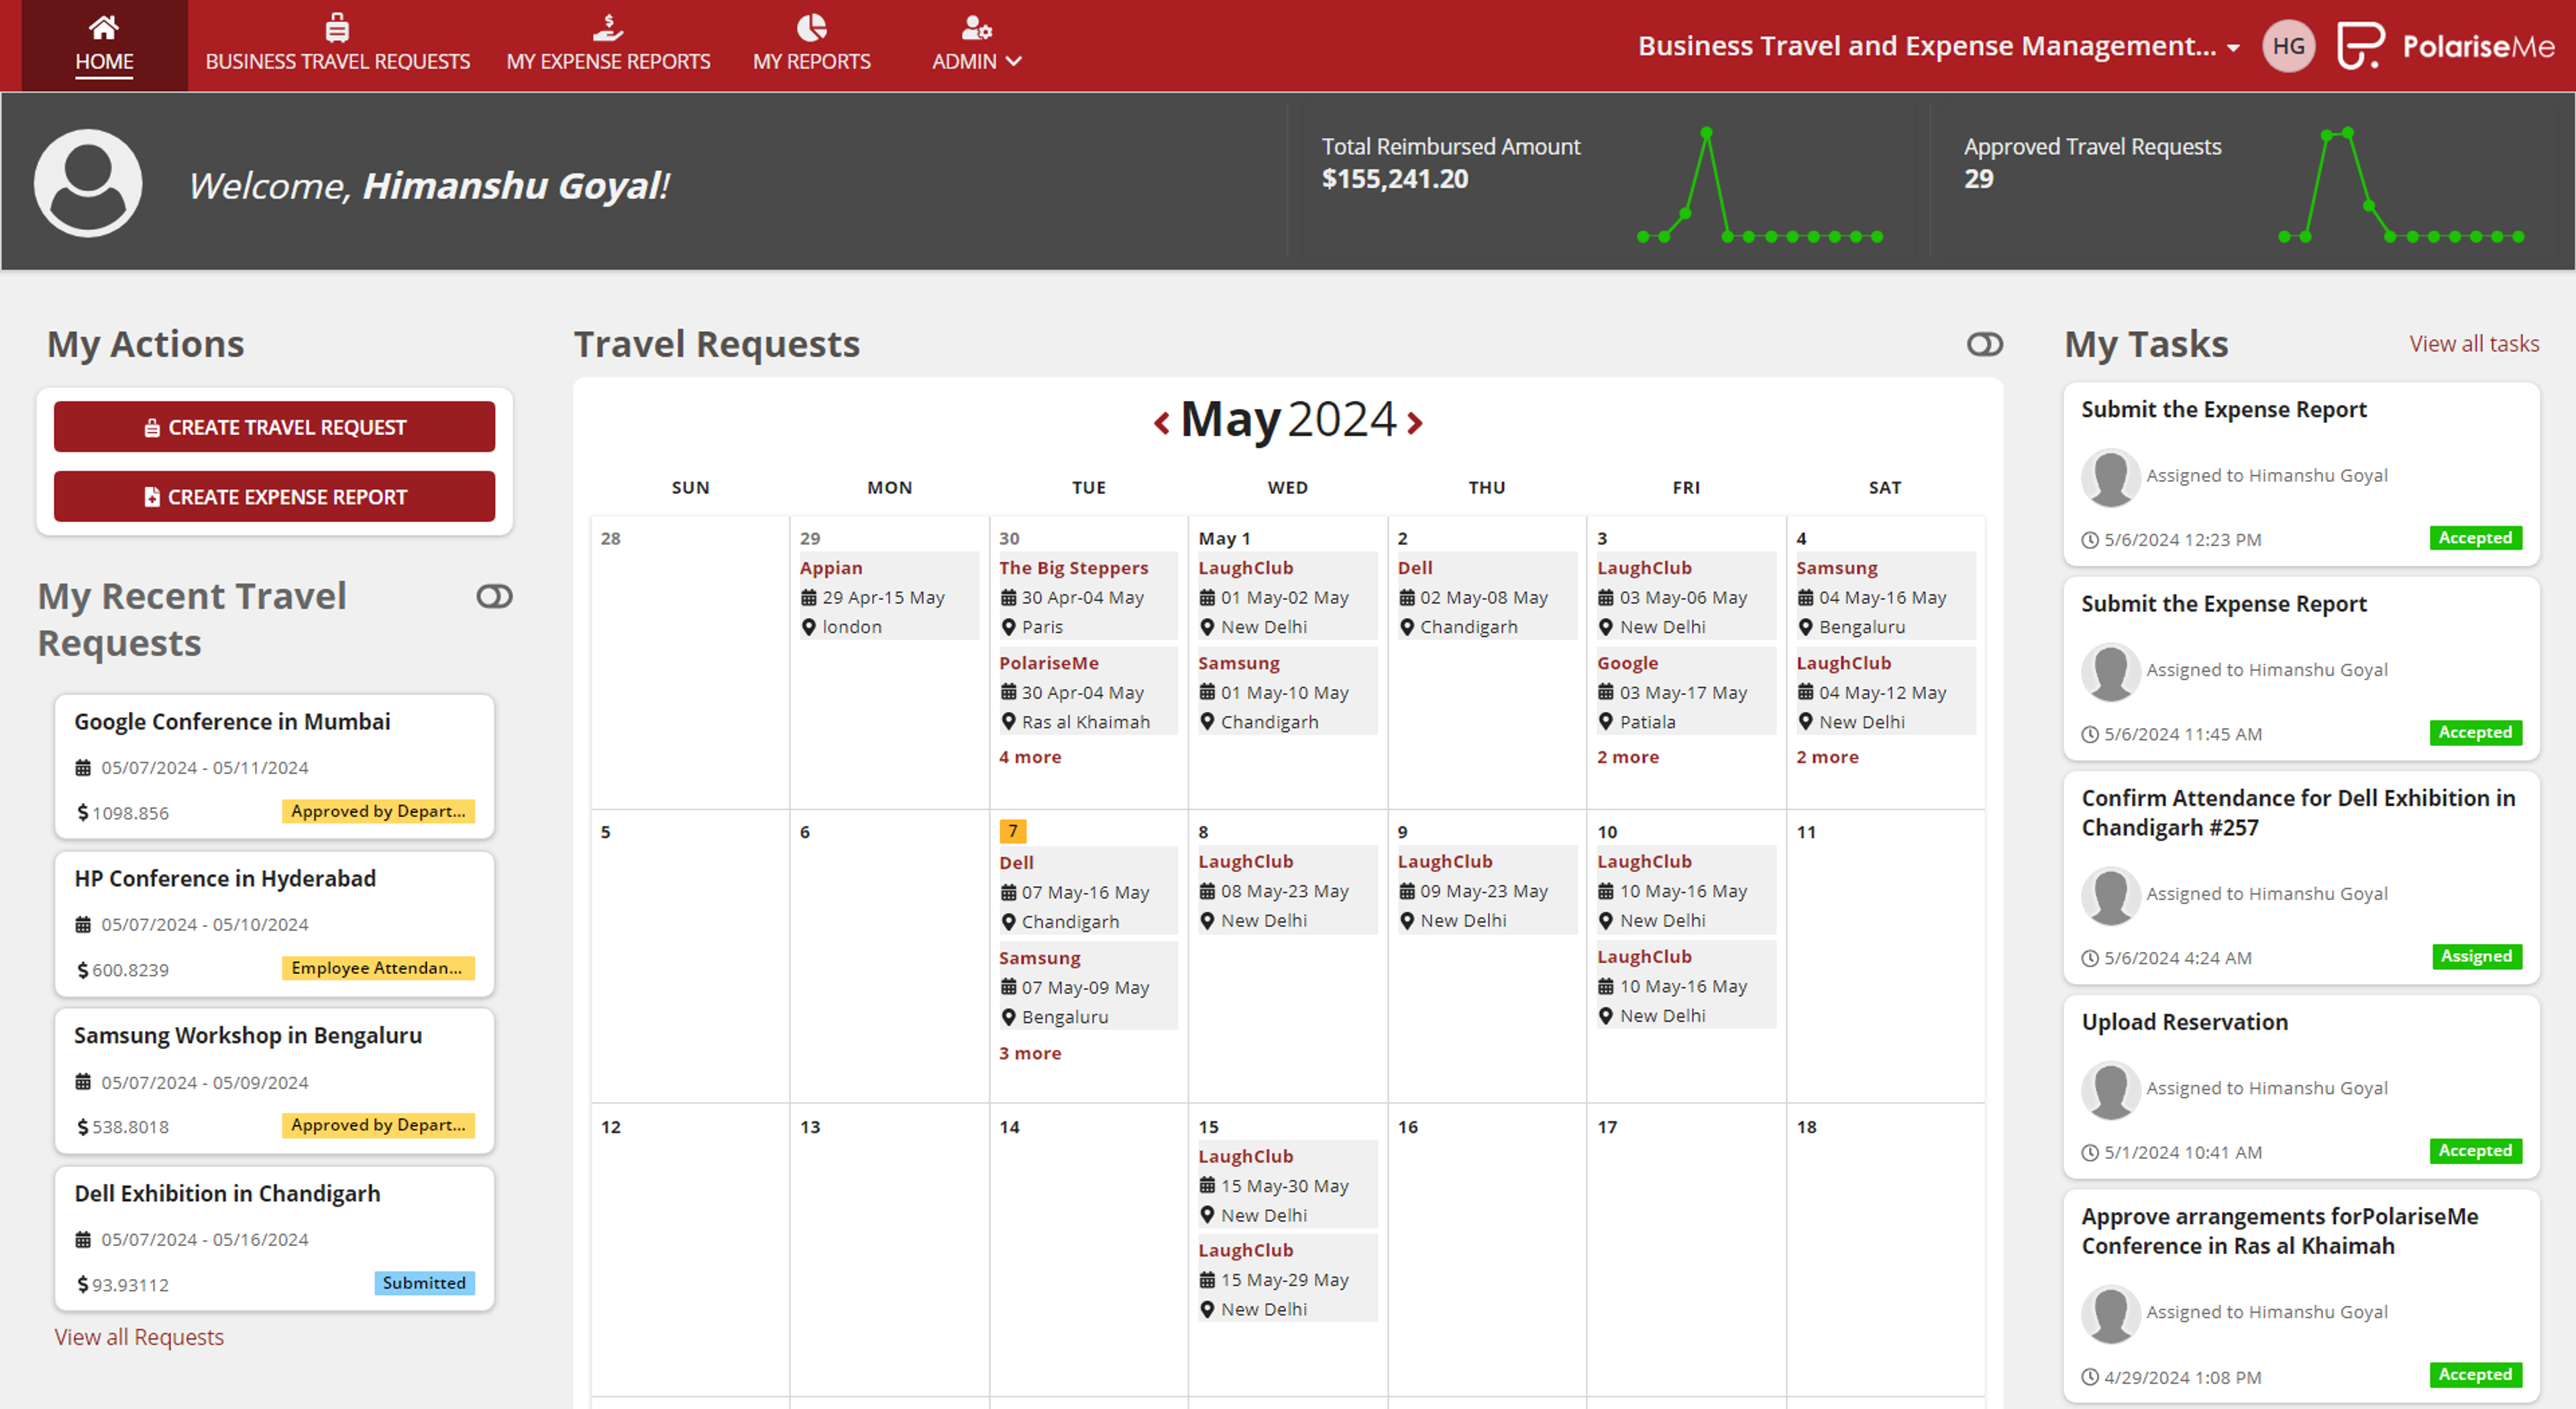Screen dimensions: 2576x1409
Task: Open the My Reports tab
Action: click(x=811, y=46)
